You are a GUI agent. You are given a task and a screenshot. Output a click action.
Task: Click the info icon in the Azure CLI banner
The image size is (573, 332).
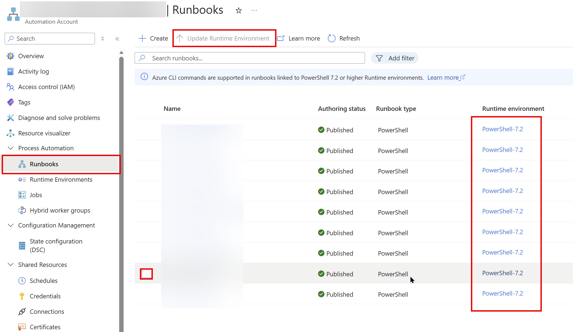click(x=144, y=77)
